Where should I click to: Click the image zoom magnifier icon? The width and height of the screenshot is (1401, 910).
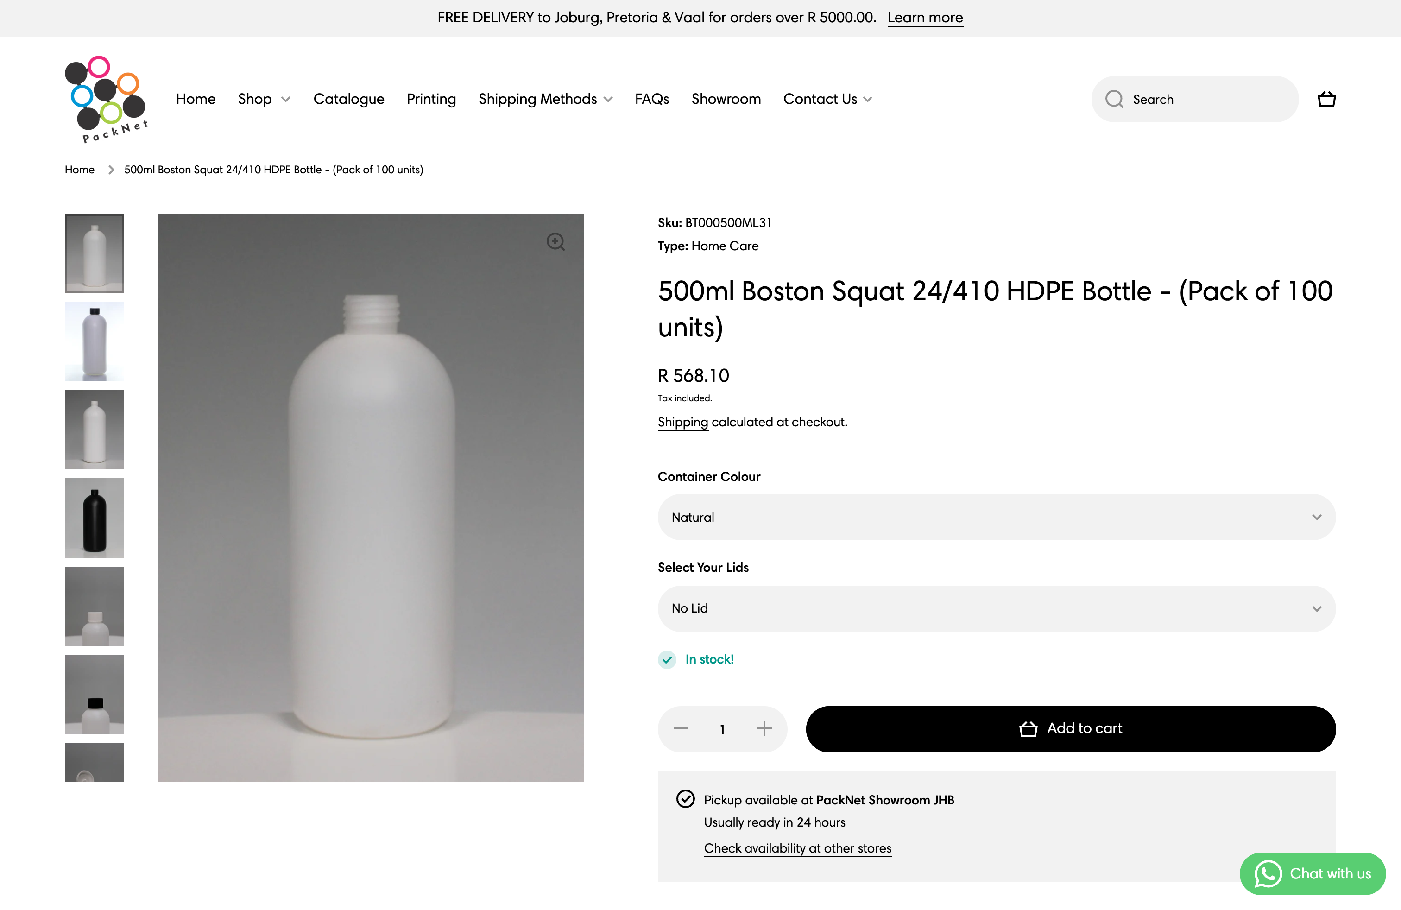(555, 241)
